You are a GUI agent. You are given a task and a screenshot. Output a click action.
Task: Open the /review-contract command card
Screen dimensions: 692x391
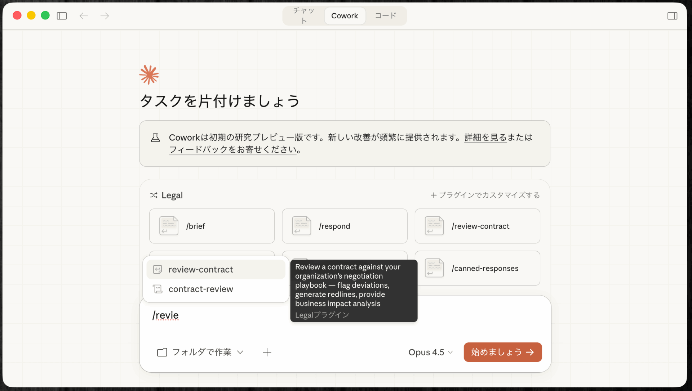coord(477,226)
